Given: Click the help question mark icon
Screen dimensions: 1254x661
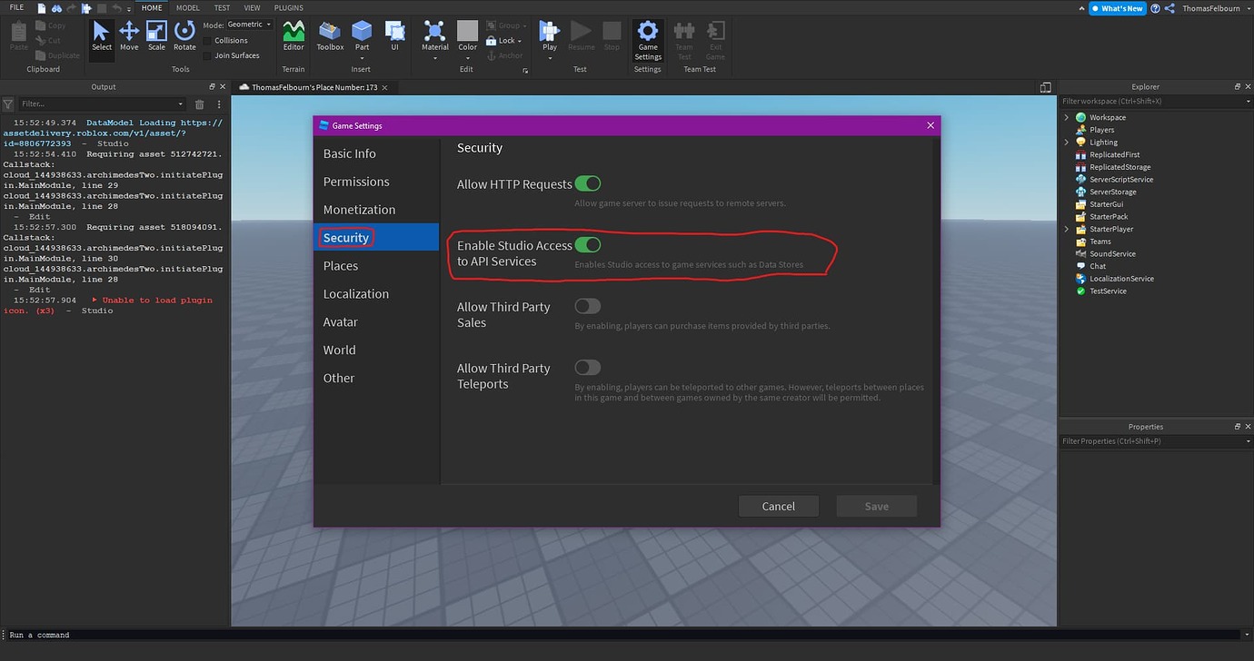Looking at the screenshot, I should click(1156, 8).
